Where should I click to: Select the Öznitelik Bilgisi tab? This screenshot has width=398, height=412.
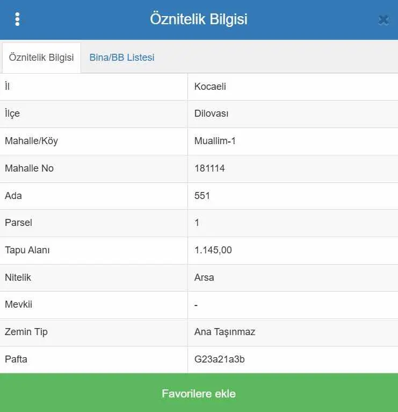tap(41, 58)
